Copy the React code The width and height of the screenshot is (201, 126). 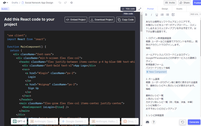coord(126,20)
